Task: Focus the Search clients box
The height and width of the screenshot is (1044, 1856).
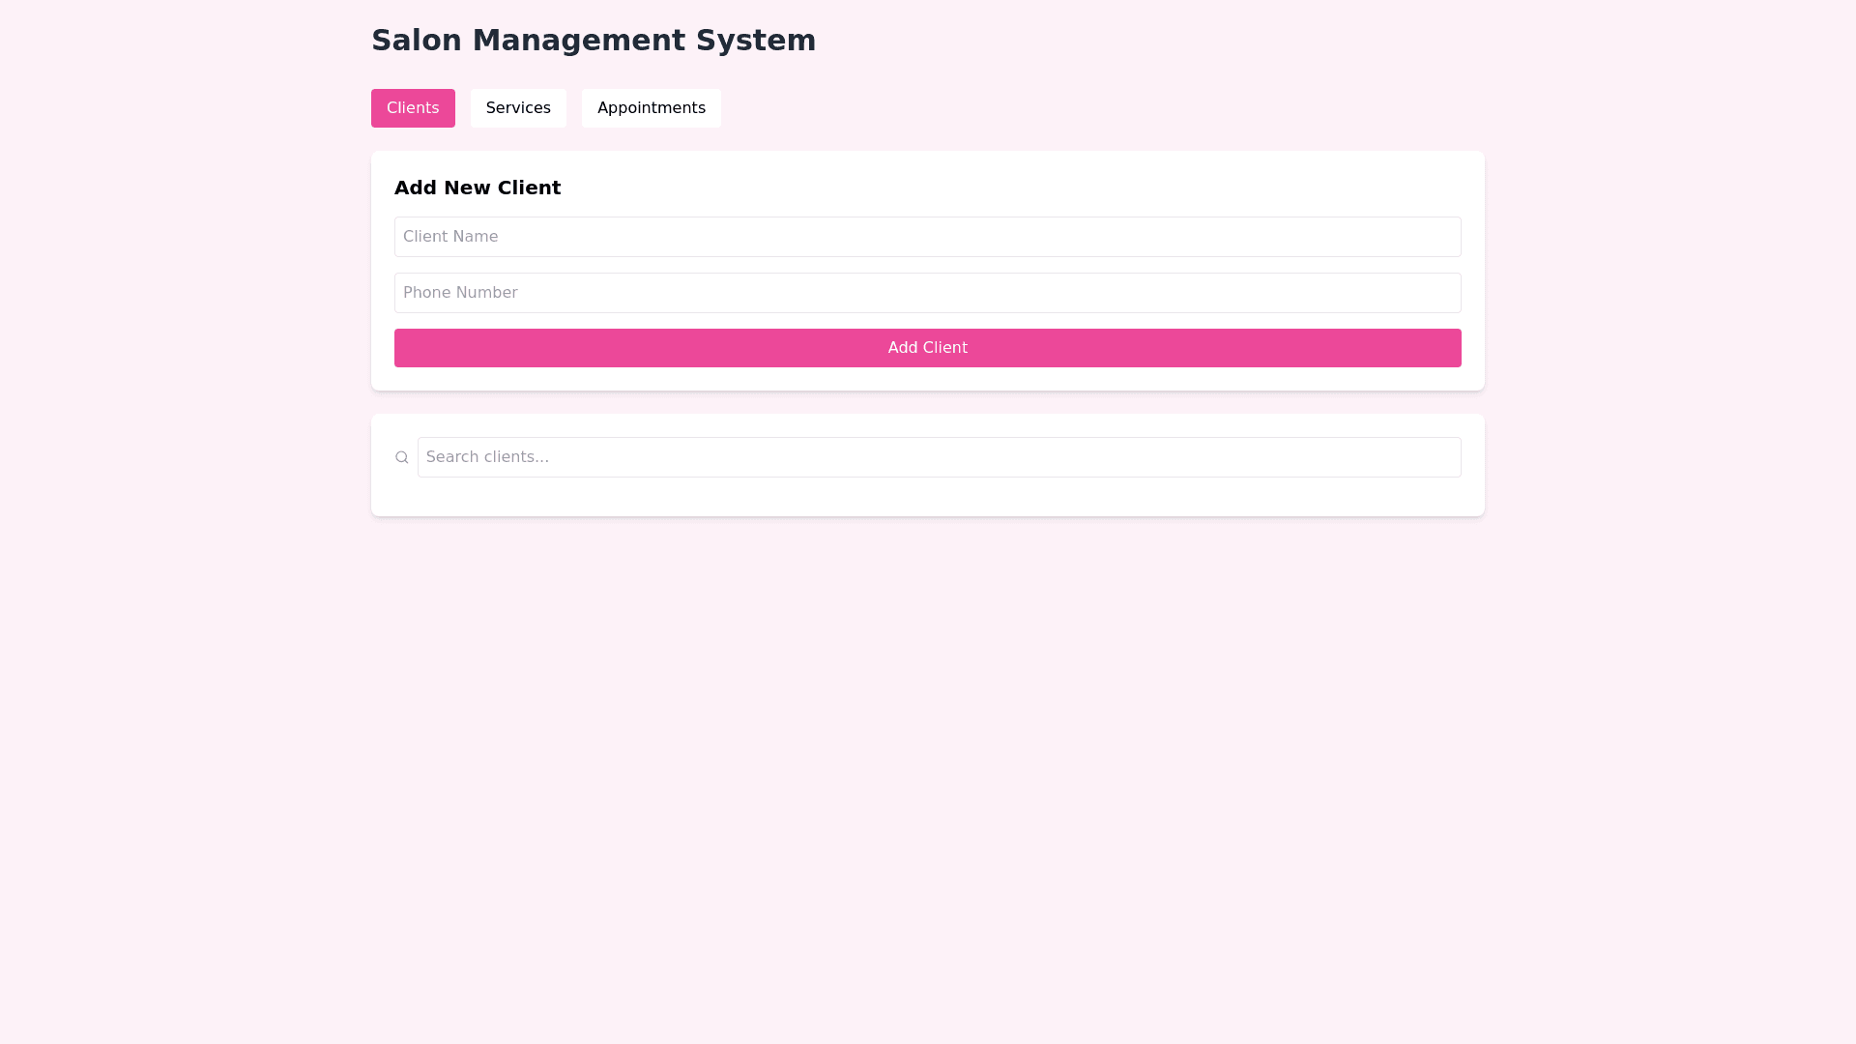Action: point(939,457)
